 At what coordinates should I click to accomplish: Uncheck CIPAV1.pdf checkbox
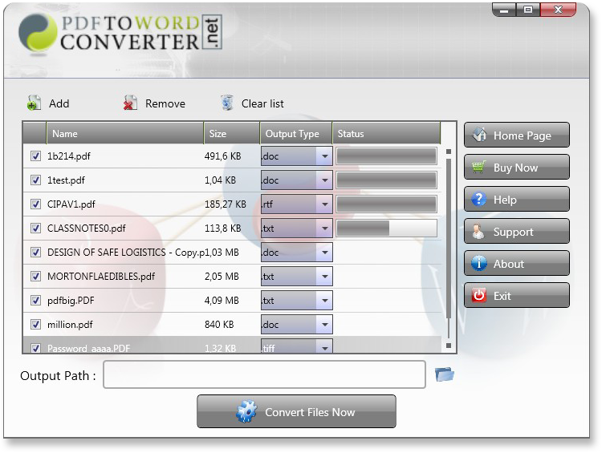[x=36, y=204]
